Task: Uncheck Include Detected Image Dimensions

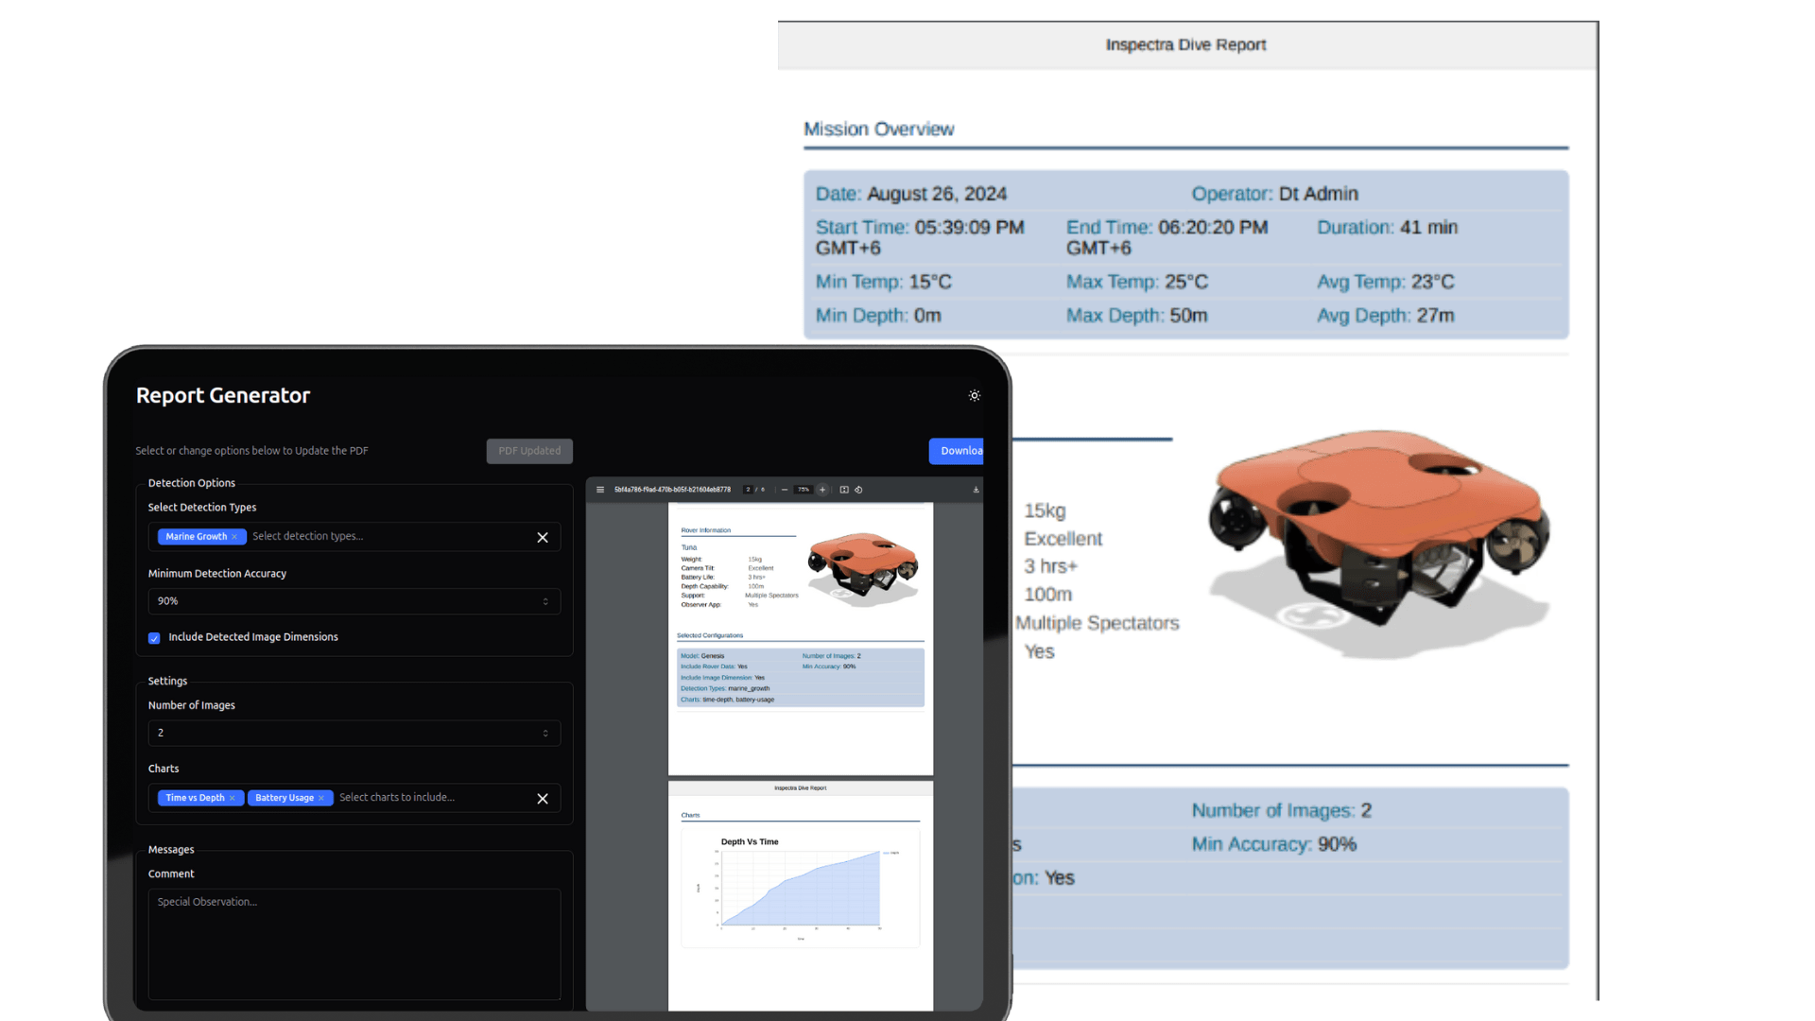Action: pos(154,638)
